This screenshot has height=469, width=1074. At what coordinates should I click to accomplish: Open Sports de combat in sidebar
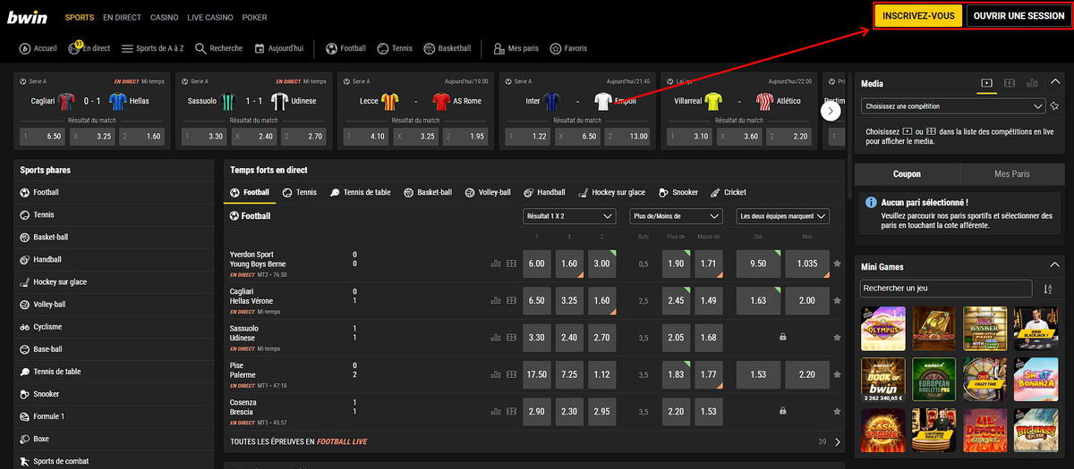pos(115,461)
